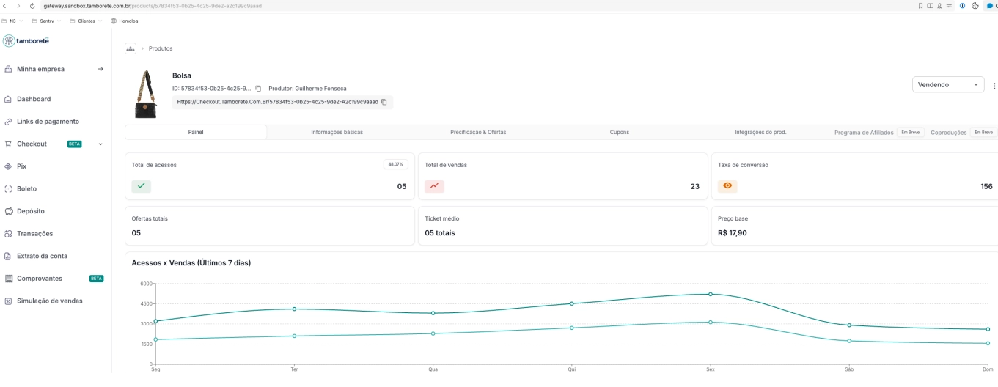Click the breadcrumb home icon

click(x=131, y=48)
